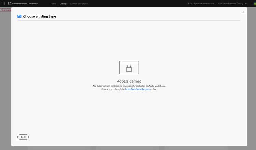Click the version badge behind the dialog

[x=6, y=10]
